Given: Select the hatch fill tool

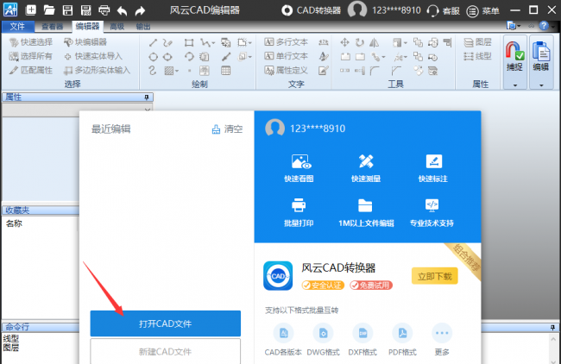Looking at the screenshot, I should click(x=169, y=71).
